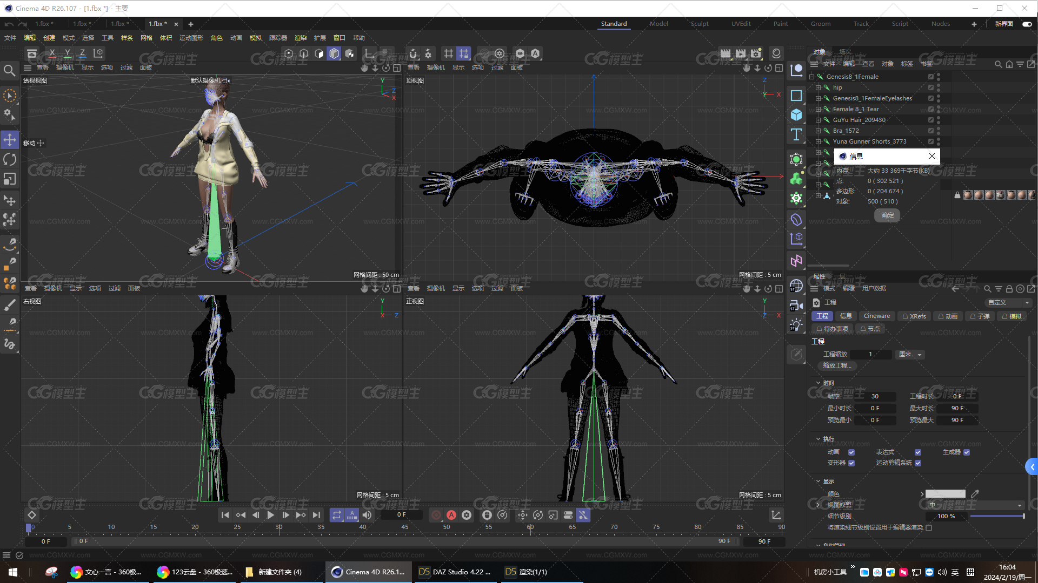Image resolution: width=1038 pixels, height=583 pixels.
Task: Select the Rotate tool in left toolbar
Action: pos(10,159)
